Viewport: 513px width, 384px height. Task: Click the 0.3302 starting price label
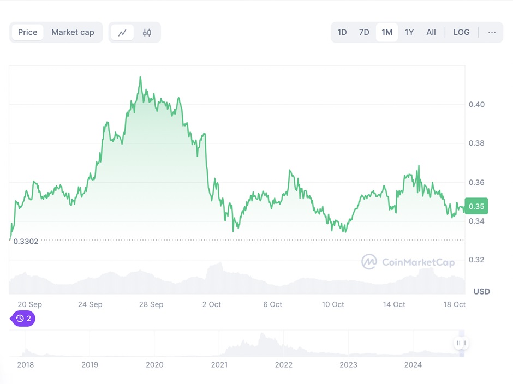(x=26, y=241)
